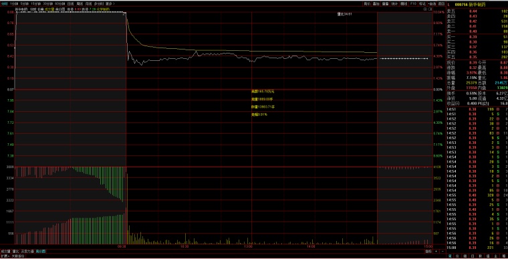Click the +自选 add-to-watchlist button

click(x=432, y=4)
